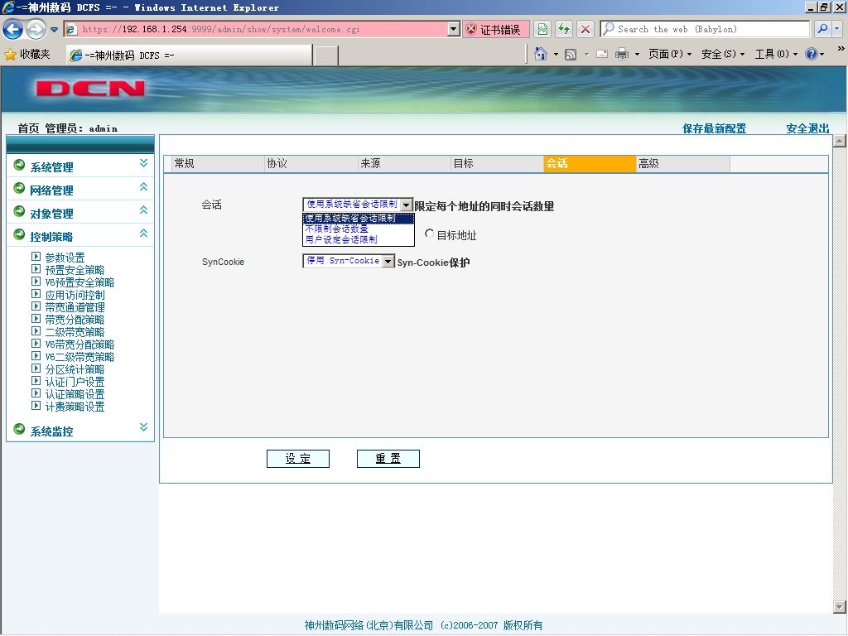The image size is (848, 636).
Task: Click the arrow icon beside 计费策略设置
Action: [x=36, y=406]
